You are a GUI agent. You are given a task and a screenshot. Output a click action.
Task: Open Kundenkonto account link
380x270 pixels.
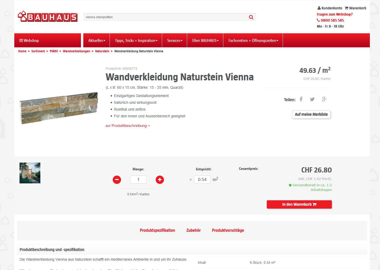tap(330, 8)
